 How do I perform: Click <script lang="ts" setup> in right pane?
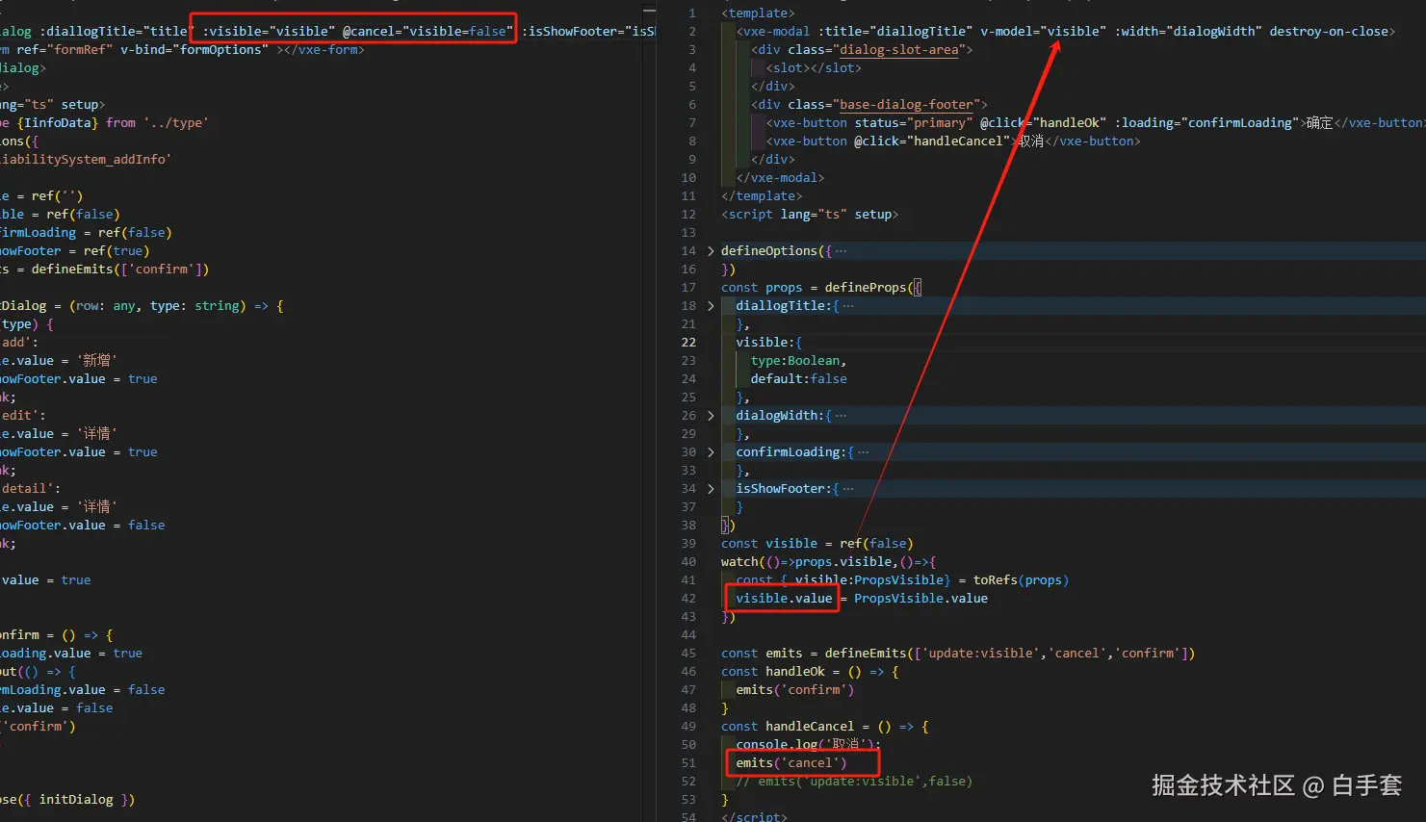(x=810, y=215)
